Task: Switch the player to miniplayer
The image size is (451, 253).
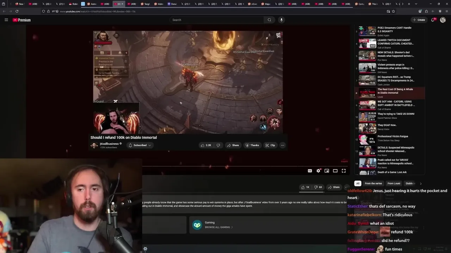Action: (327, 171)
